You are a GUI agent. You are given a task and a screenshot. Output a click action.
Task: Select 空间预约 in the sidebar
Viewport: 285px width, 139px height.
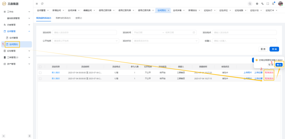coord(14,44)
